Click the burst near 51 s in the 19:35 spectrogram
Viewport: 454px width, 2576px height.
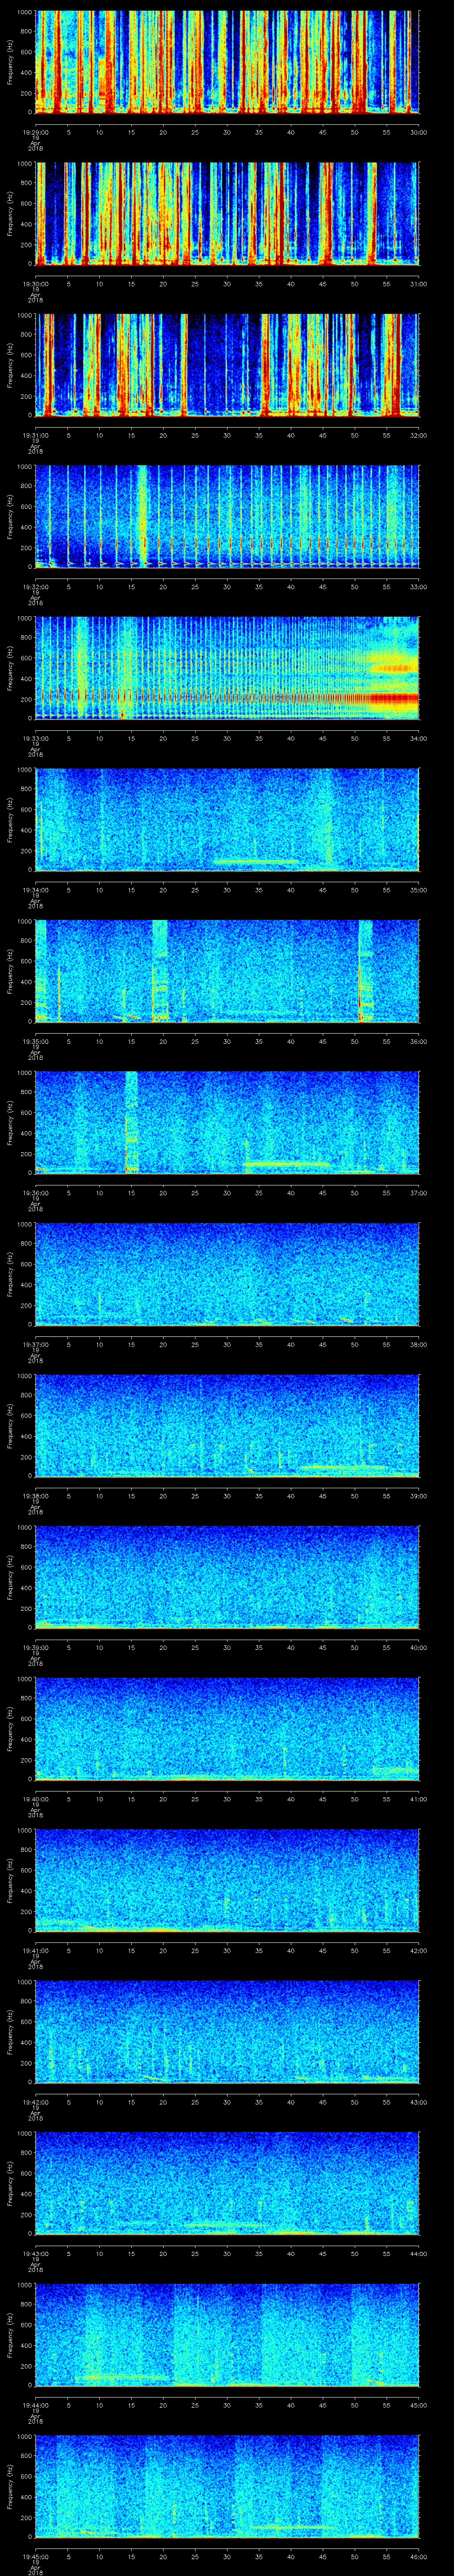click(x=364, y=969)
